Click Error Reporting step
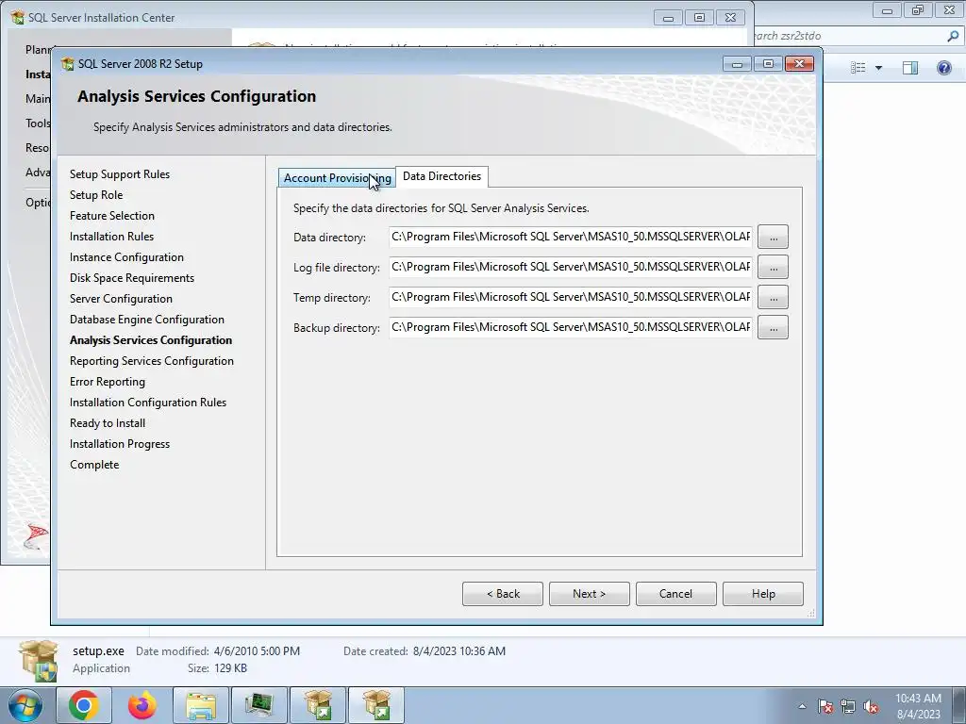Image resolution: width=966 pixels, height=724 pixels. [x=108, y=382]
